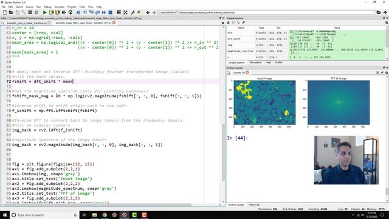Screen dimensions: 389x219
Task: Click the Step into function icon
Action: [91, 12]
